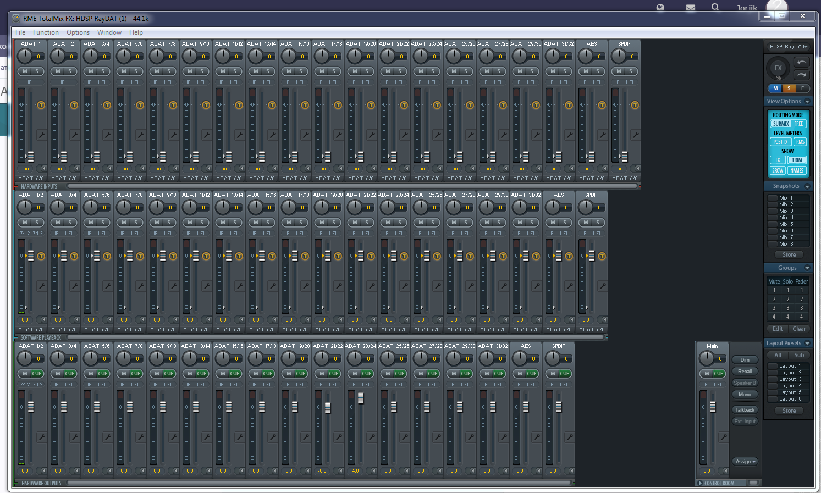The height and width of the screenshot is (493, 821).
Task: Click Trim T icon on hardware input ADAT 17/18
Action: (x=338, y=105)
